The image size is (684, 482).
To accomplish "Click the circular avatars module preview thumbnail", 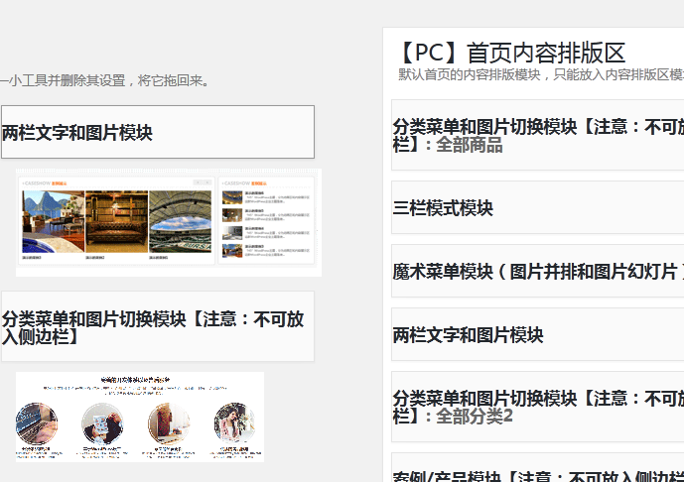I will 140,418.
